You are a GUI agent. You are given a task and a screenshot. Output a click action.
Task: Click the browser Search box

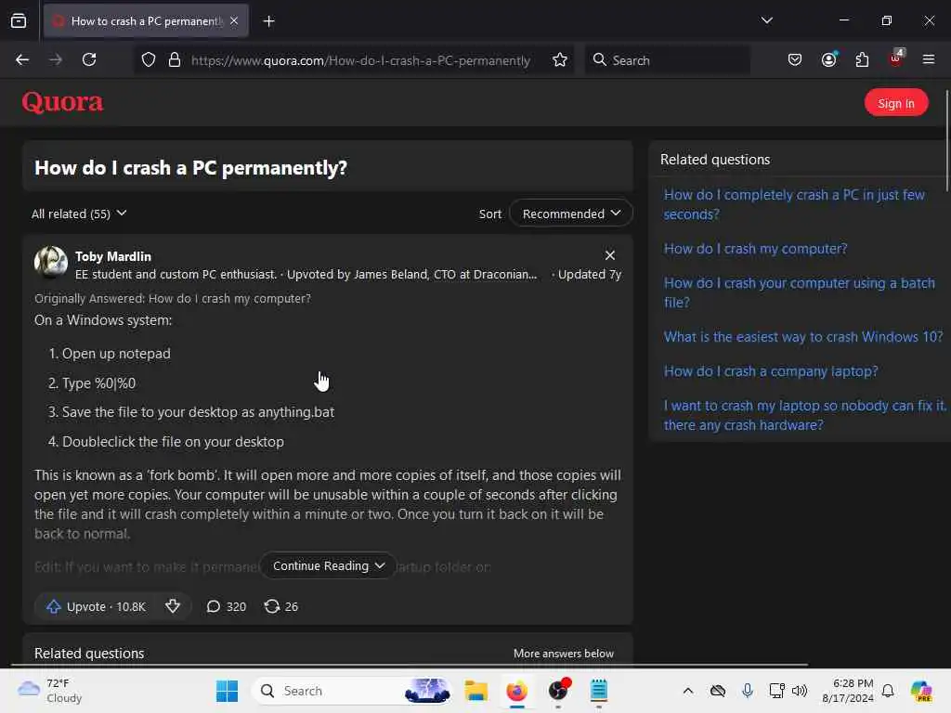pos(667,60)
